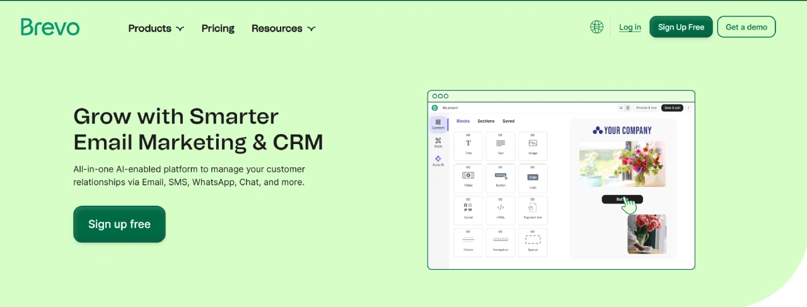This screenshot has width=807, height=307.
Task: Click the dark button in the email preview
Action: [622, 199]
